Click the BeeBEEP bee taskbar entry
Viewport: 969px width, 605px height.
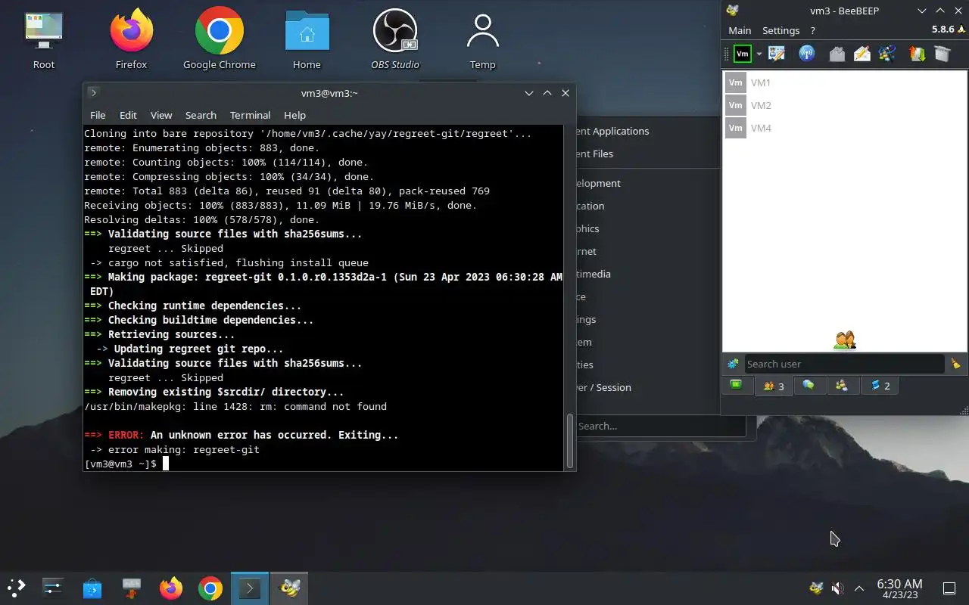point(289,588)
